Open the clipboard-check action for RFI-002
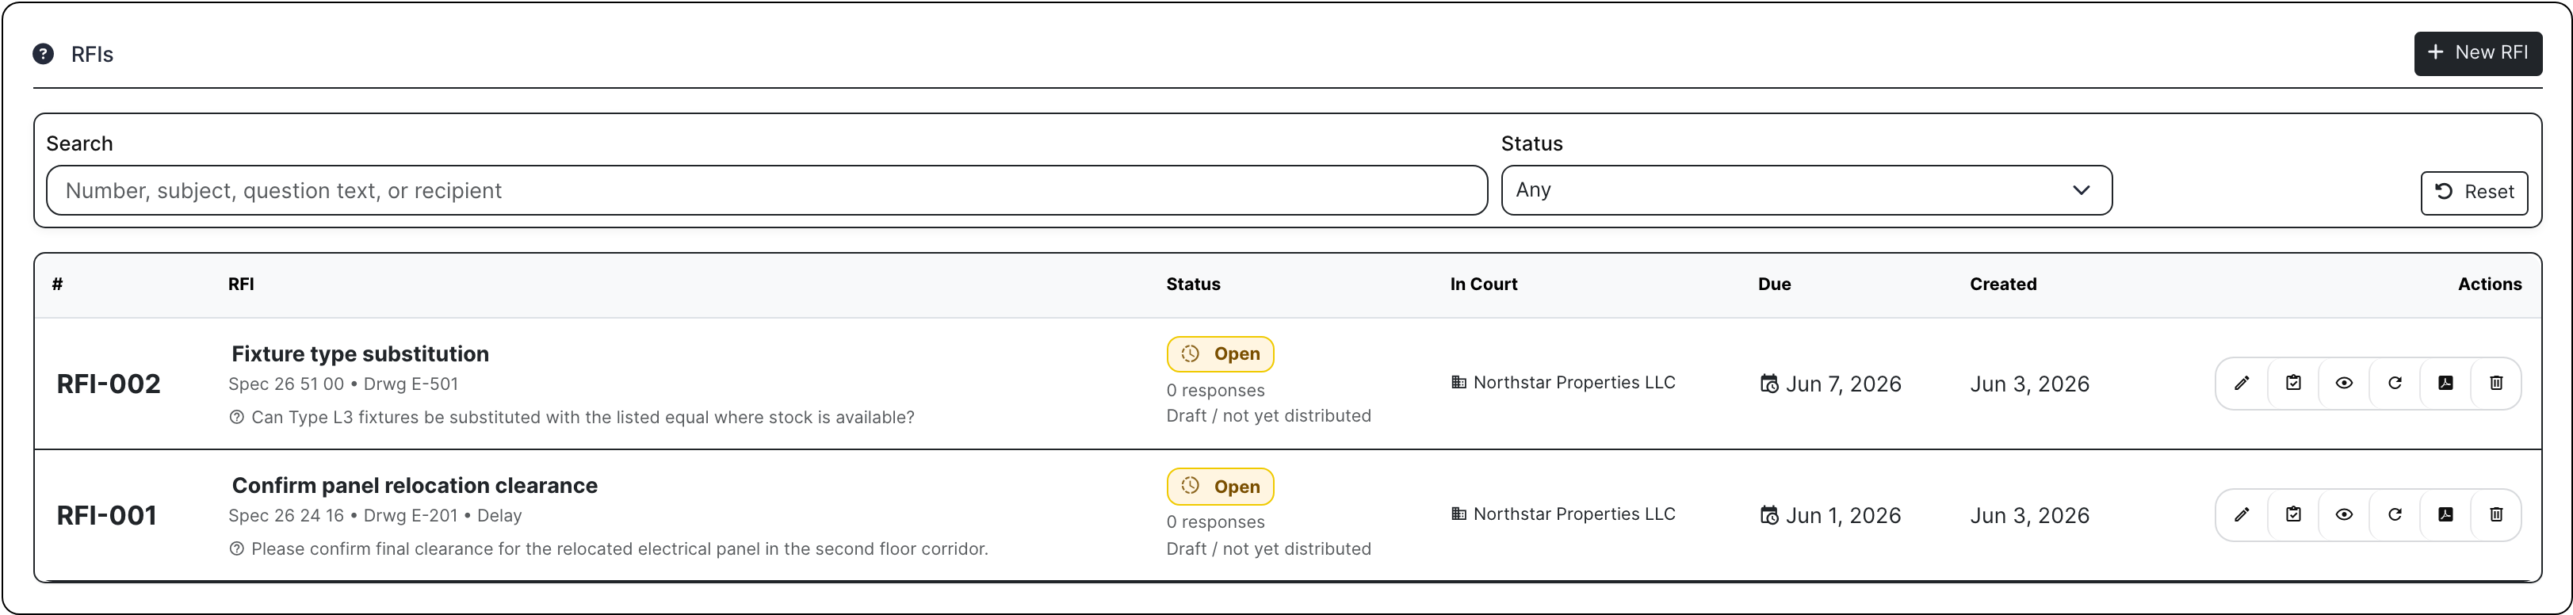Image resolution: width=2573 pixels, height=615 pixels. pos(2293,384)
